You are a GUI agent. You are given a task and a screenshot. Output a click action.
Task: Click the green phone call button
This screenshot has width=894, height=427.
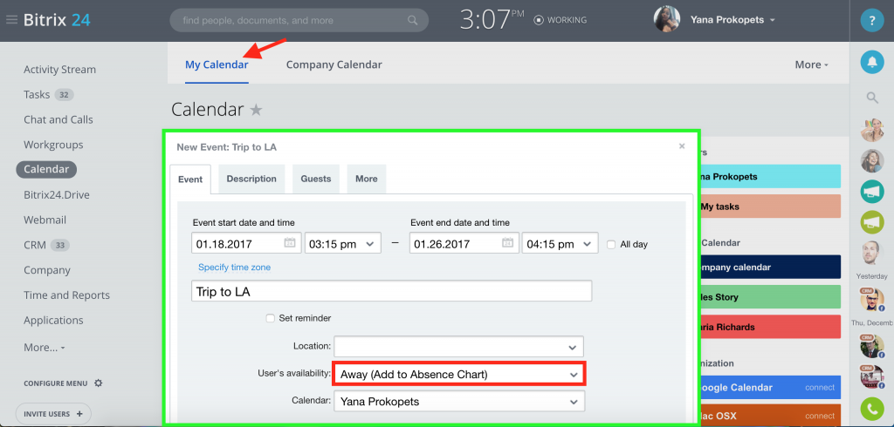[x=872, y=409]
